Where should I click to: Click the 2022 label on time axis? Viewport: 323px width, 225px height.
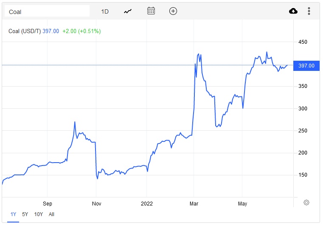(147, 203)
